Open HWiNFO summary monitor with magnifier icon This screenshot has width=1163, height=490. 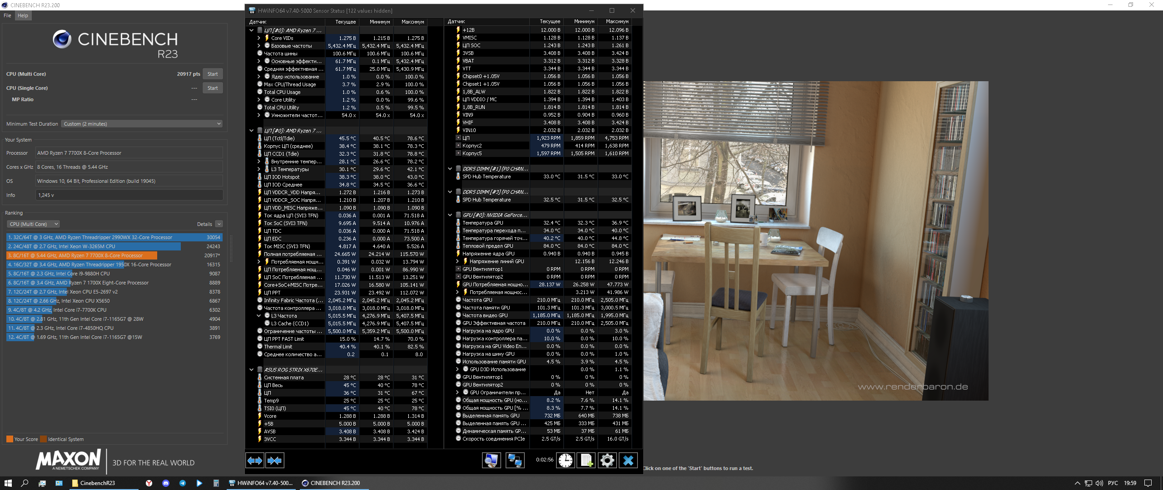(x=491, y=461)
